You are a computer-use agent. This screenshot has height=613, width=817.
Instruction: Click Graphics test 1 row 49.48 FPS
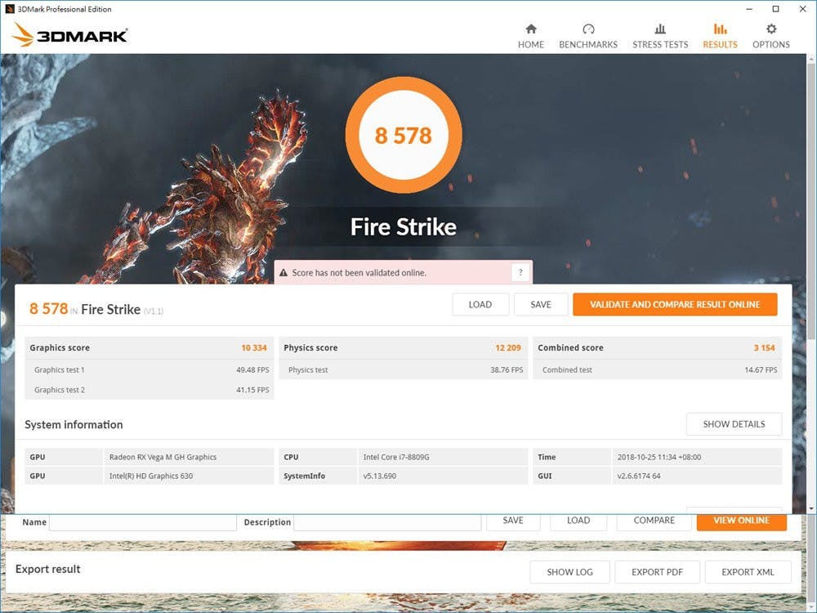[150, 369]
